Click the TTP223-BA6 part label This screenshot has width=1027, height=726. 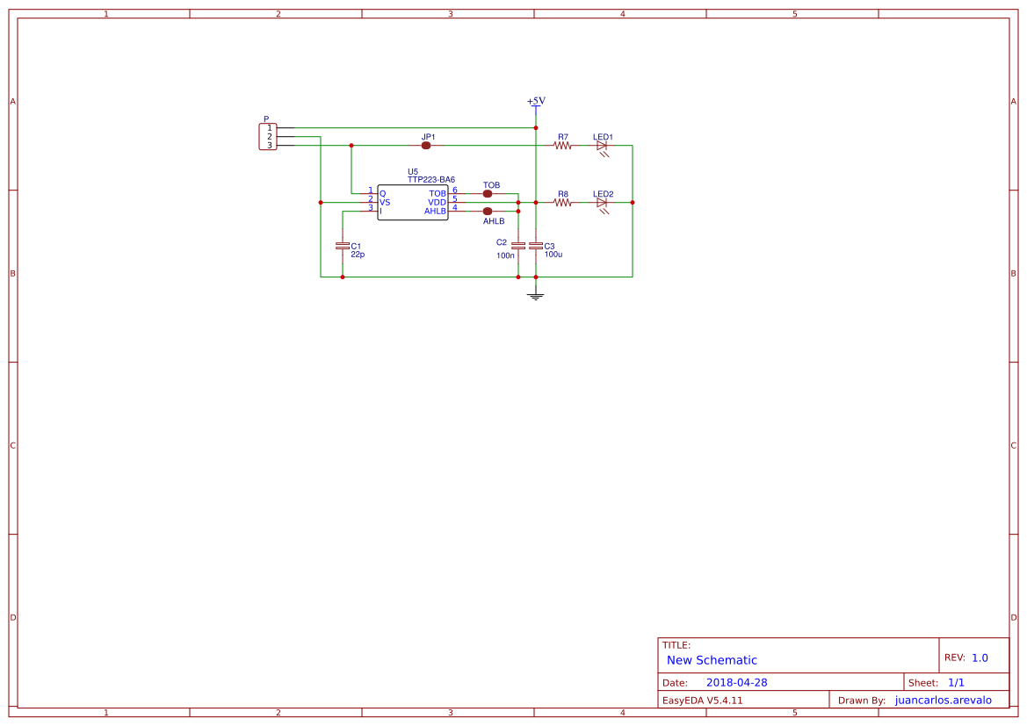click(431, 179)
